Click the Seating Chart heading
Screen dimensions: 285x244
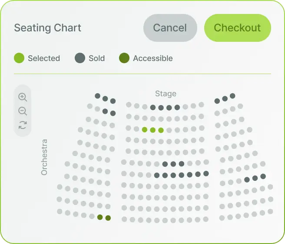click(48, 28)
